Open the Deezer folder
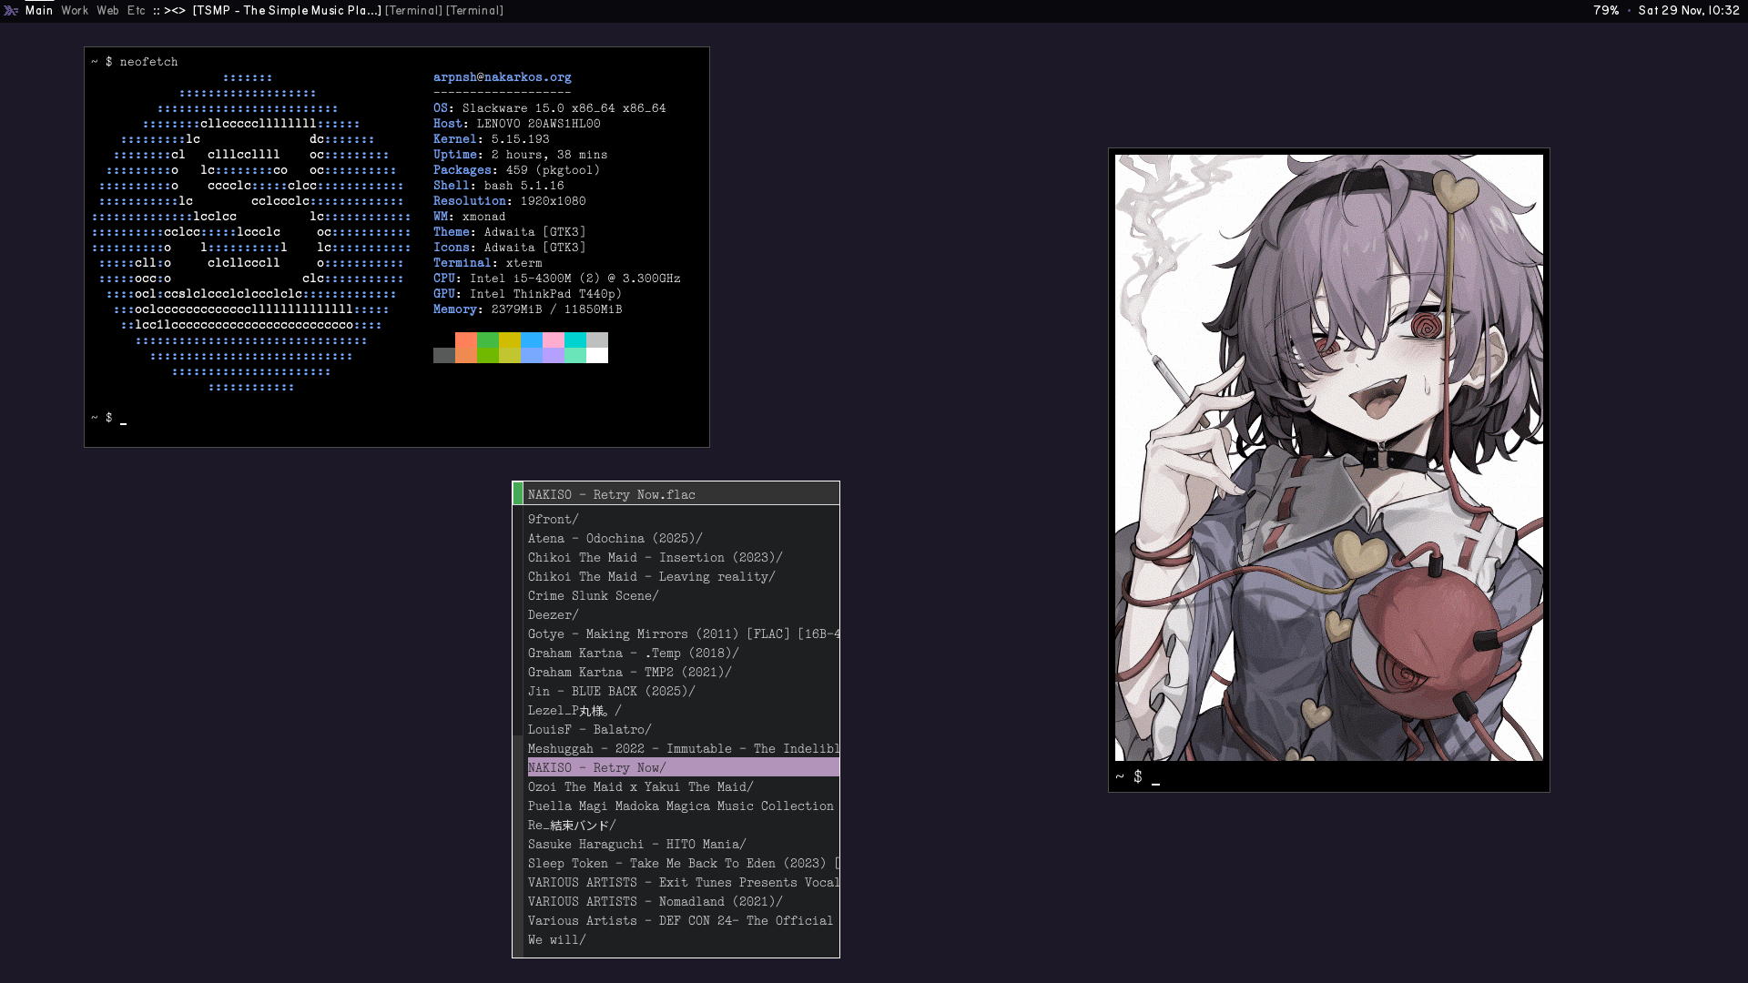The width and height of the screenshot is (1748, 983). coord(553,615)
